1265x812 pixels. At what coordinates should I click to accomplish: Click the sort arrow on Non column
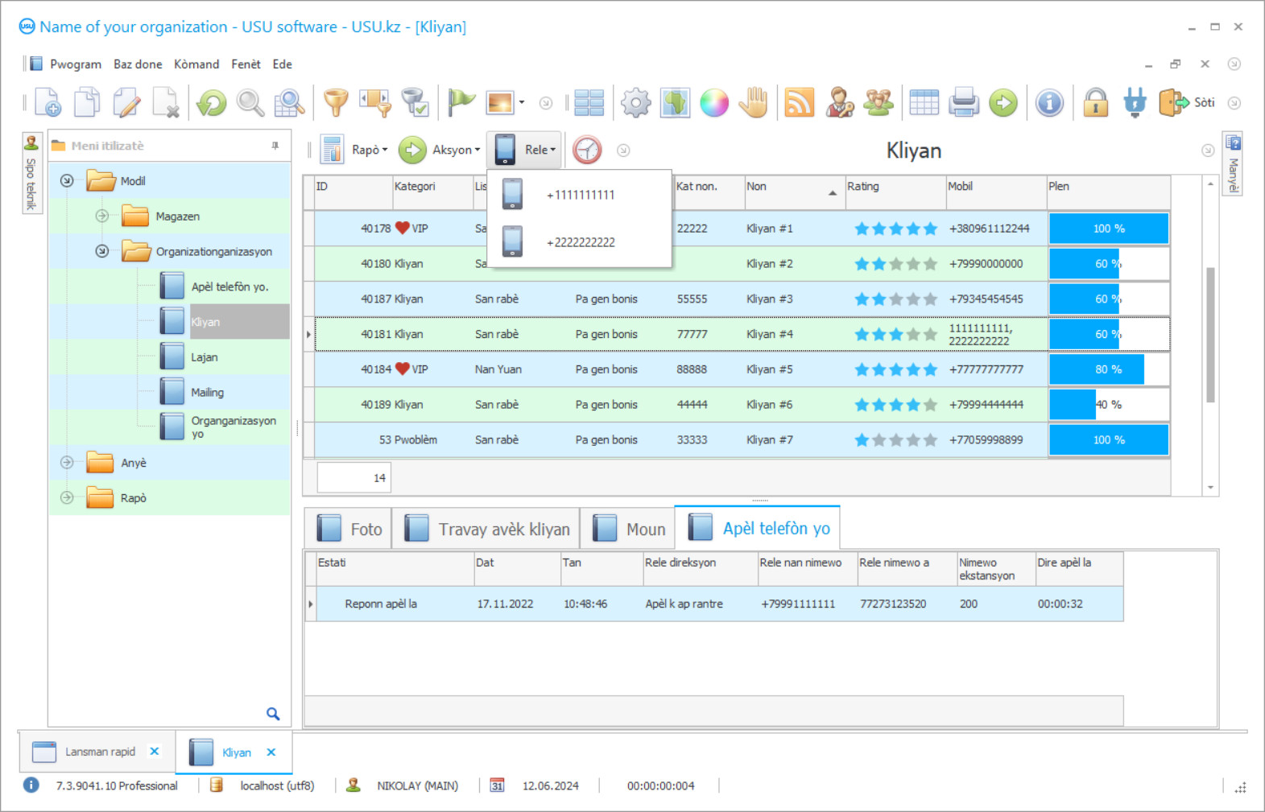(x=832, y=193)
